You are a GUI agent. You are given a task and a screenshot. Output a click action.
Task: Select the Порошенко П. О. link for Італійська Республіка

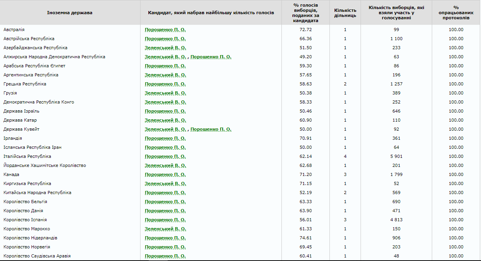165,156
